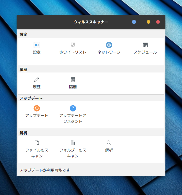Click the yellow minimize button
The image size is (182, 195).
pyautogui.click(x=149, y=22)
